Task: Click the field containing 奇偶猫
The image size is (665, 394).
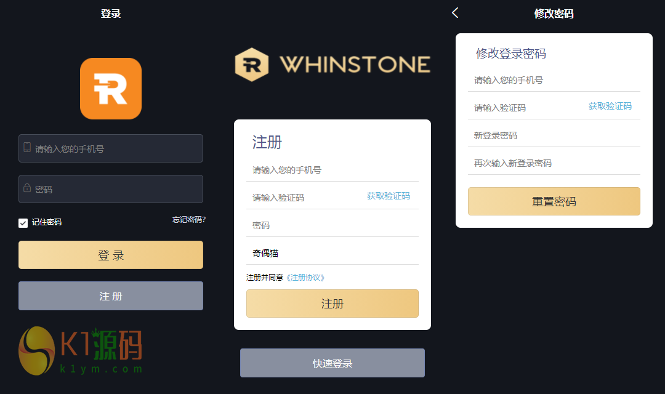Action: tap(332, 253)
